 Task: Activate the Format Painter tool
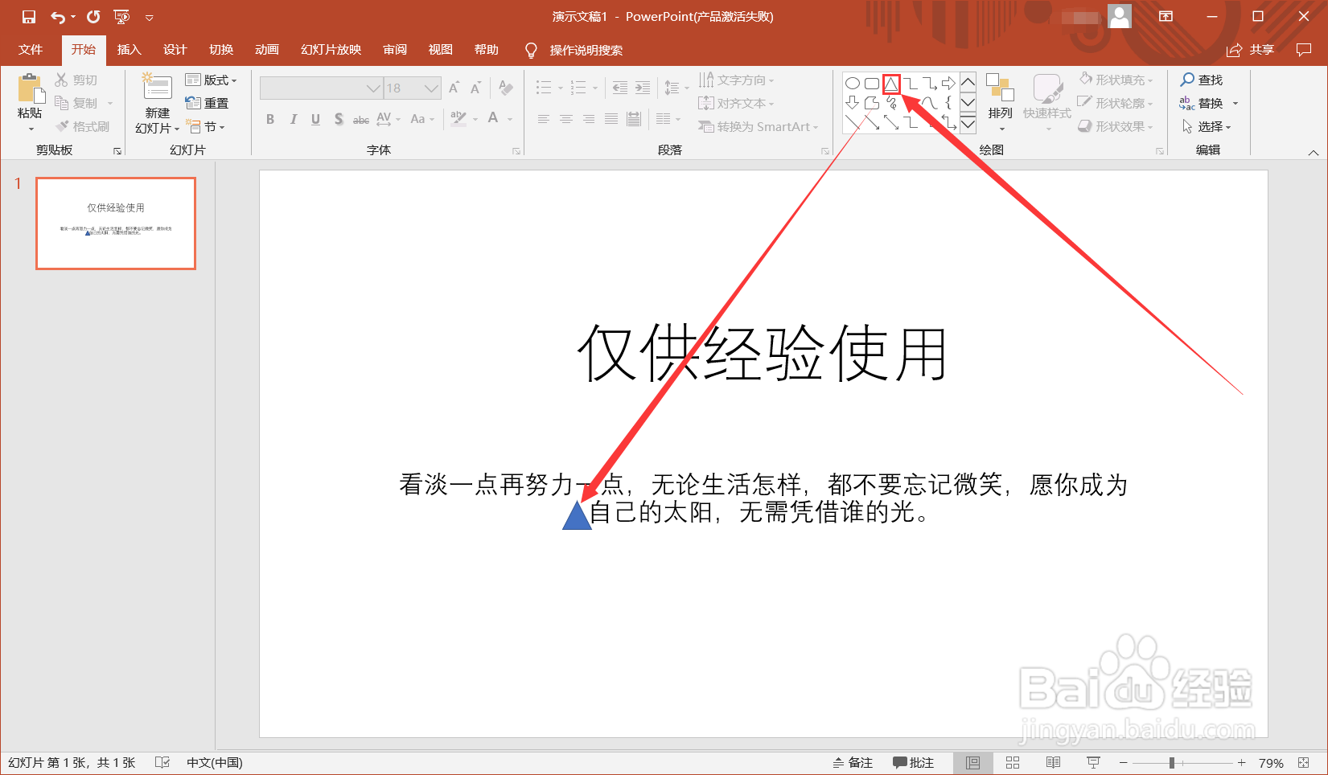[x=84, y=125]
